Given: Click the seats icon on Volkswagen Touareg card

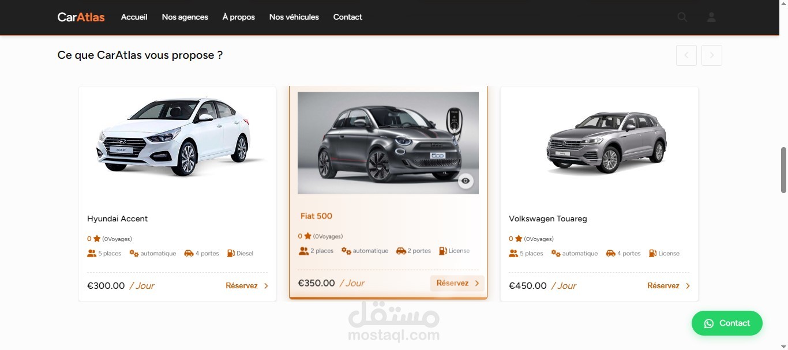Looking at the screenshot, I should pos(513,253).
